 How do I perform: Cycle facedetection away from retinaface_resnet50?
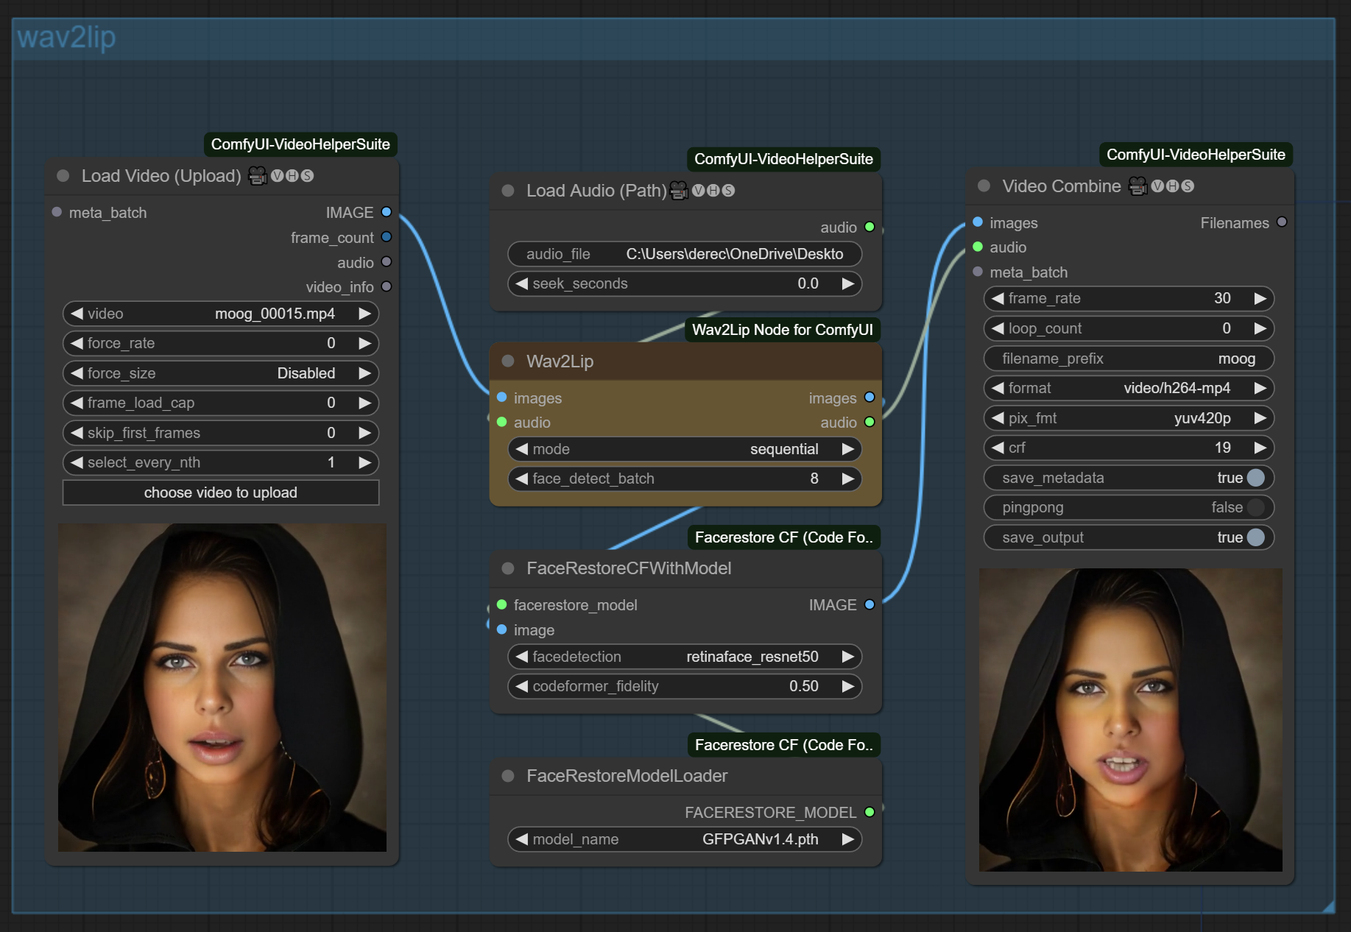848,656
